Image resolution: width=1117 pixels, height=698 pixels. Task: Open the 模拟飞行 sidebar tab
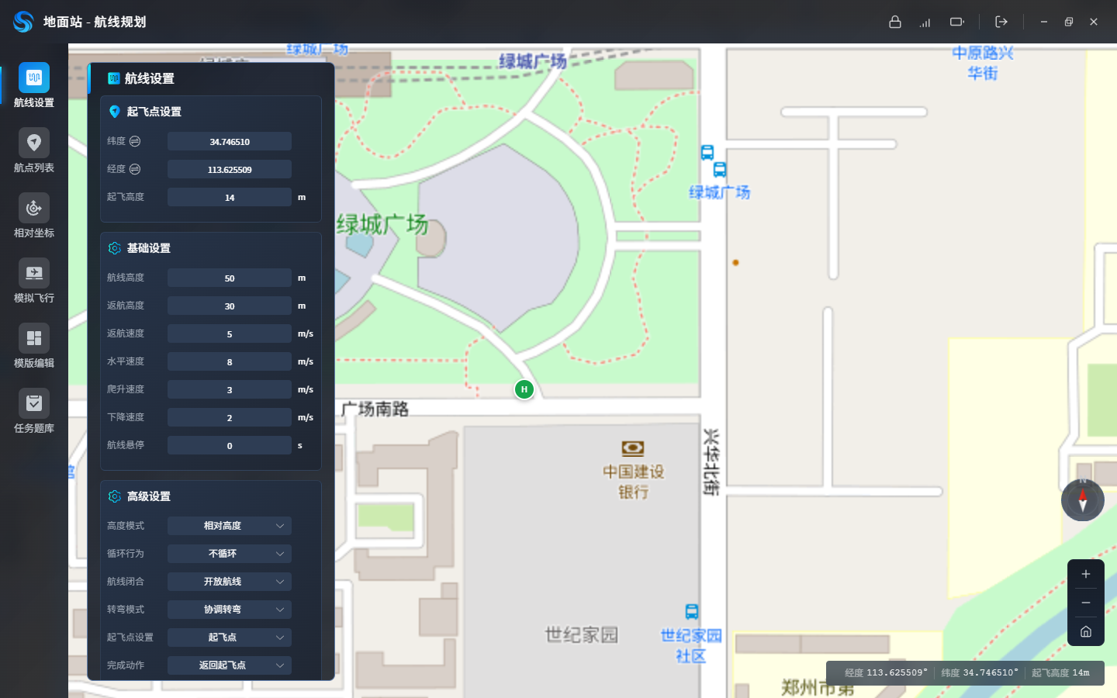coord(34,281)
